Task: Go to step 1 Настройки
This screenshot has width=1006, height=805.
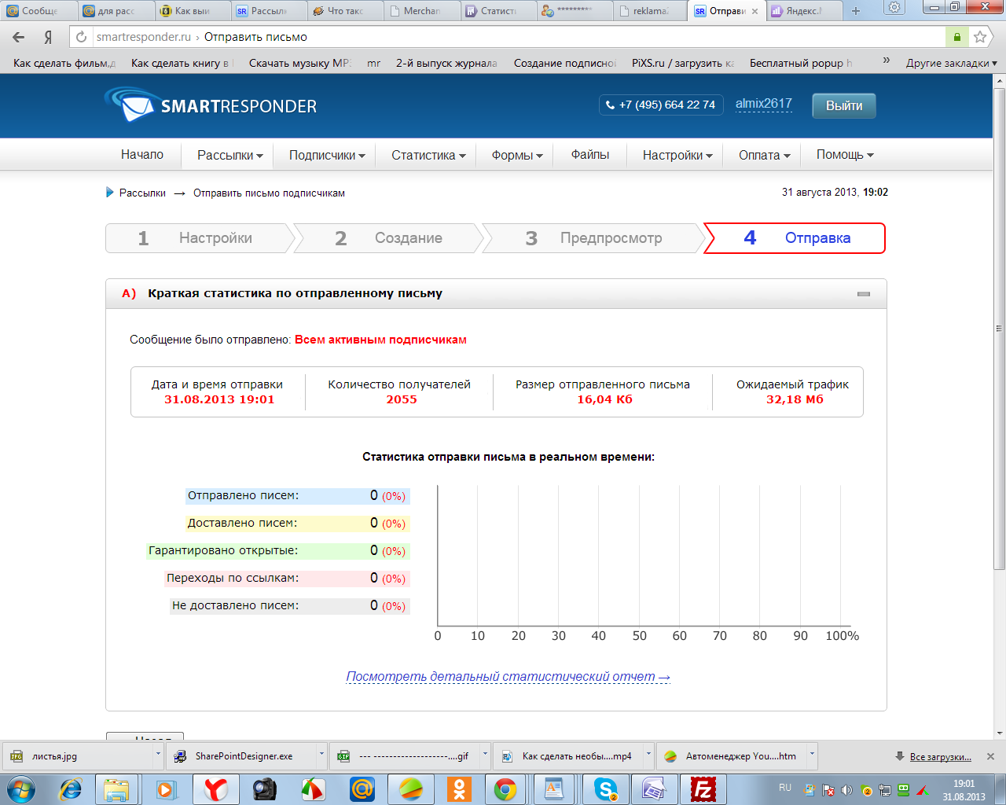Action: 199,238
